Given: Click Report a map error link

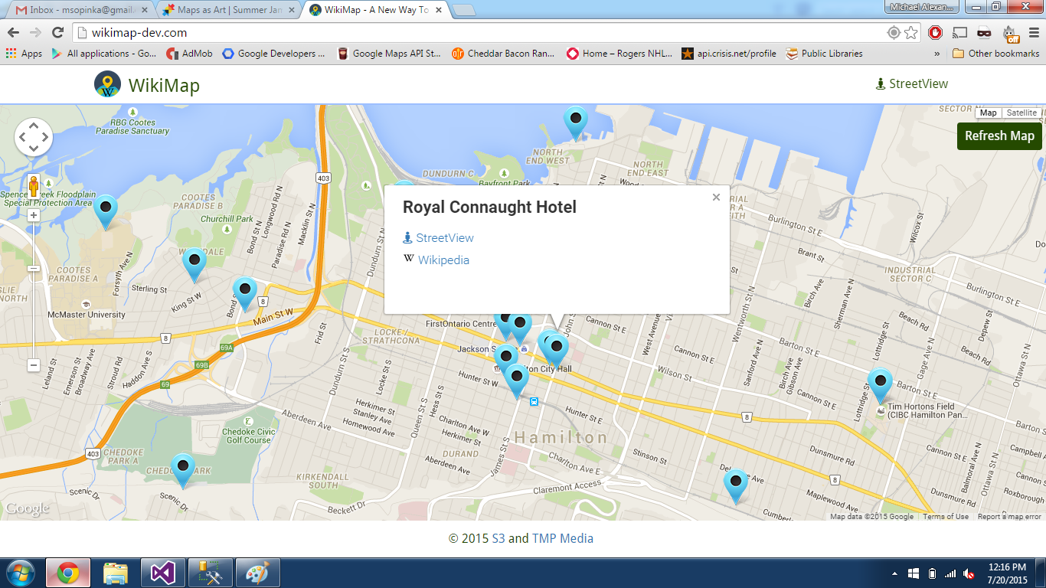Looking at the screenshot, I should click(x=1009, y=517).
